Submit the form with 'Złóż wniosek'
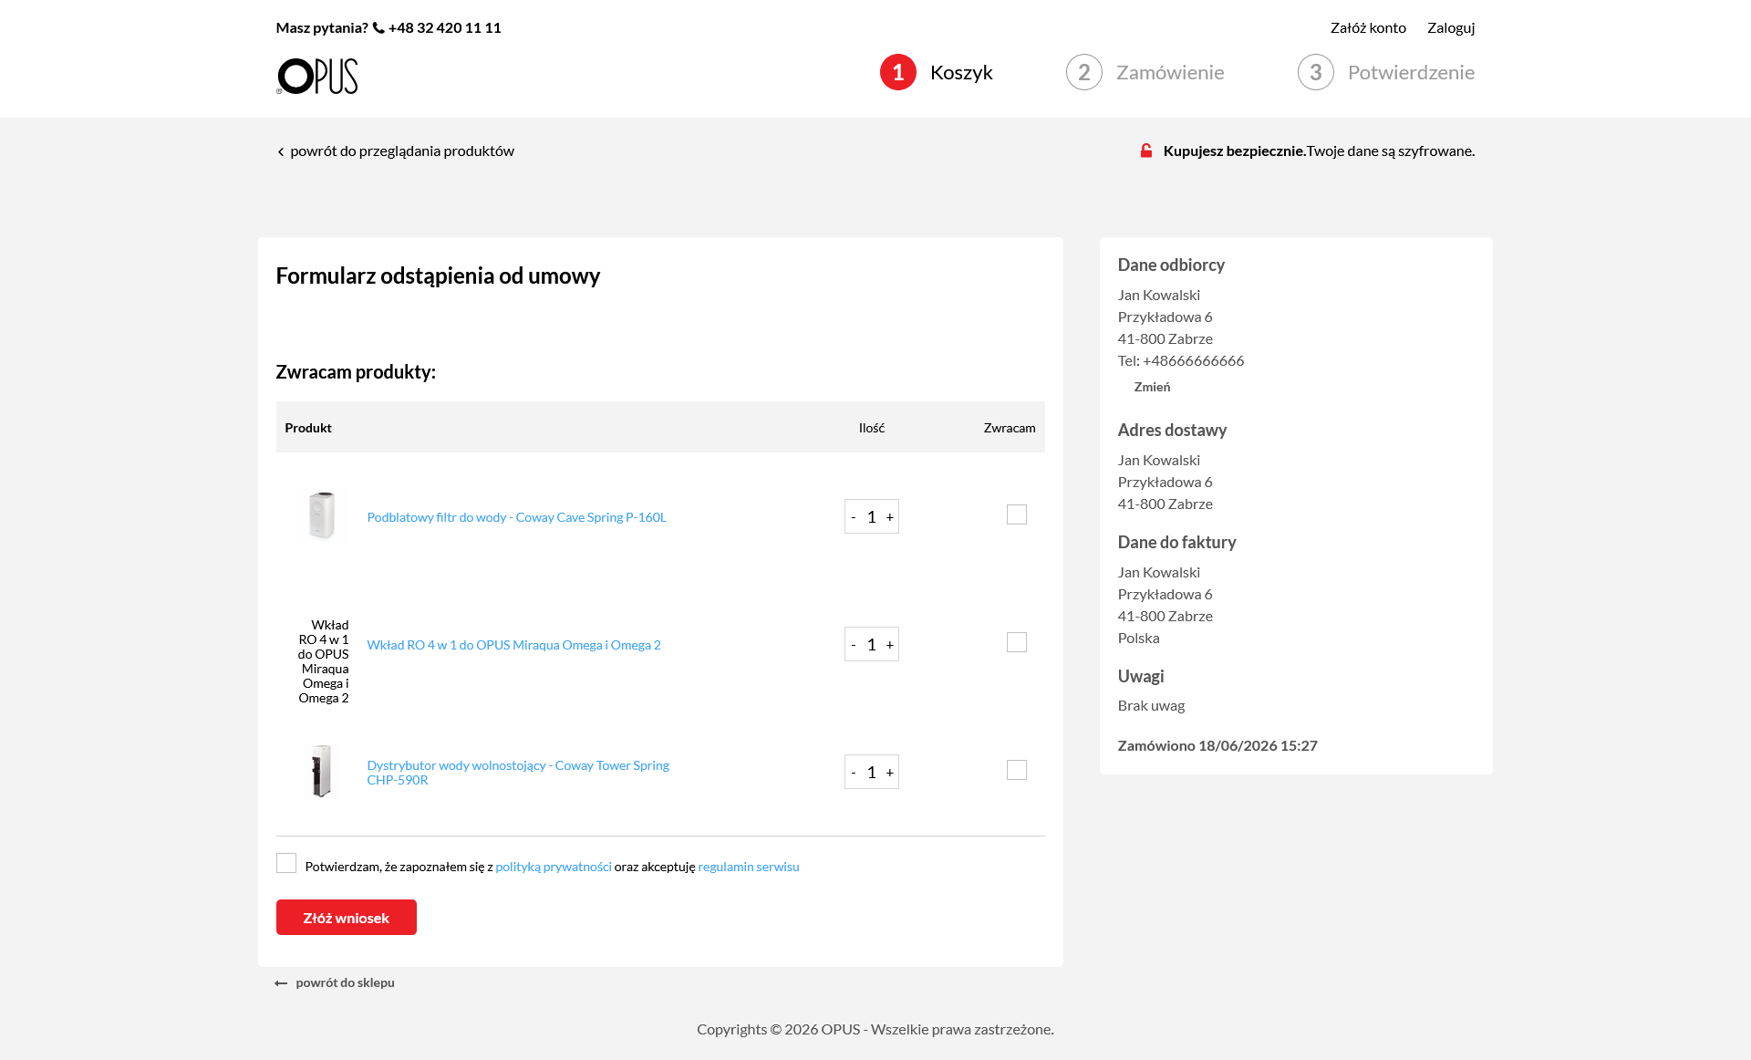Viewport: 1751px width, 1060px height. click(x=347, y=918)
